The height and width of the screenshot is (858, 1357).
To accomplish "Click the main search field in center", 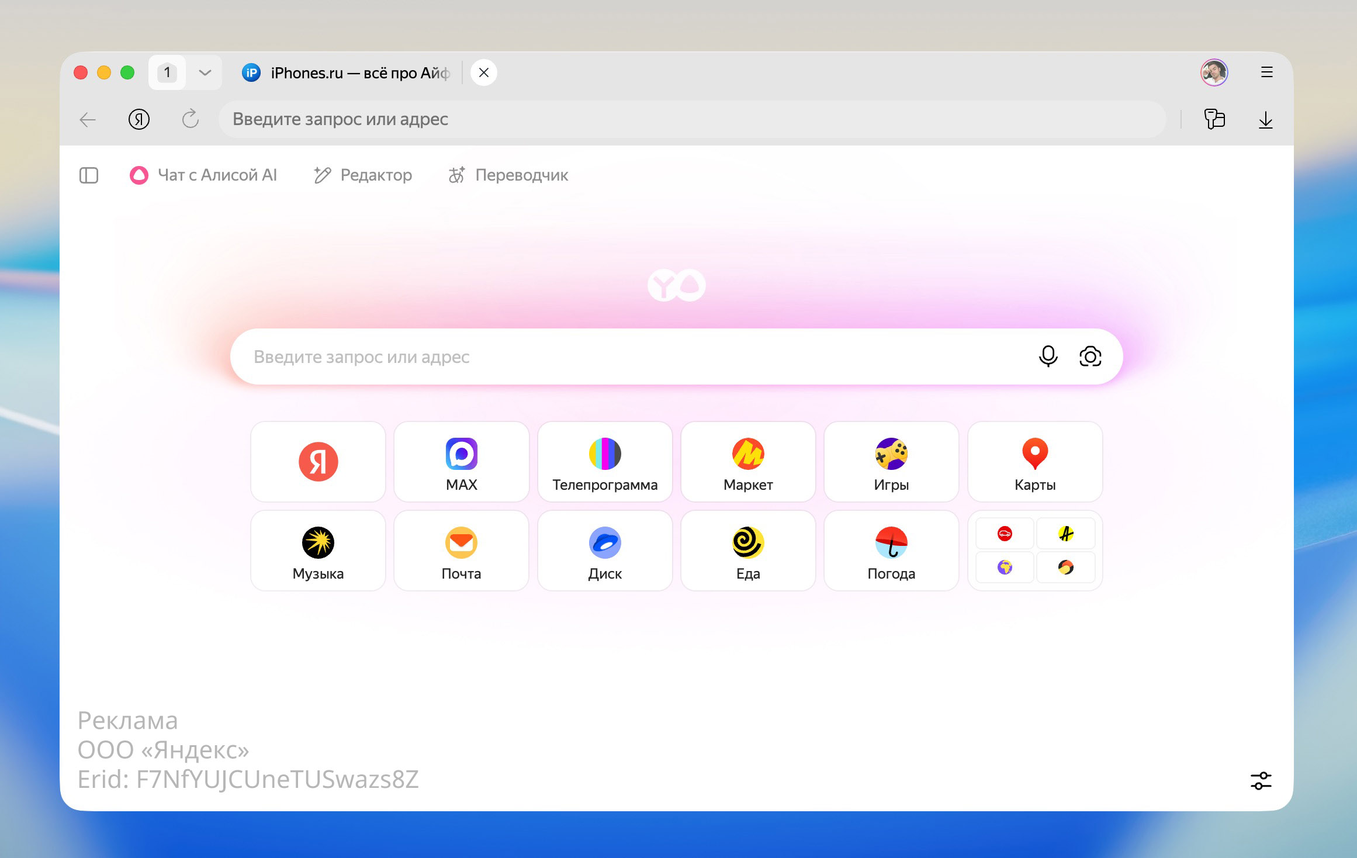I will click(x=631, y=357).
